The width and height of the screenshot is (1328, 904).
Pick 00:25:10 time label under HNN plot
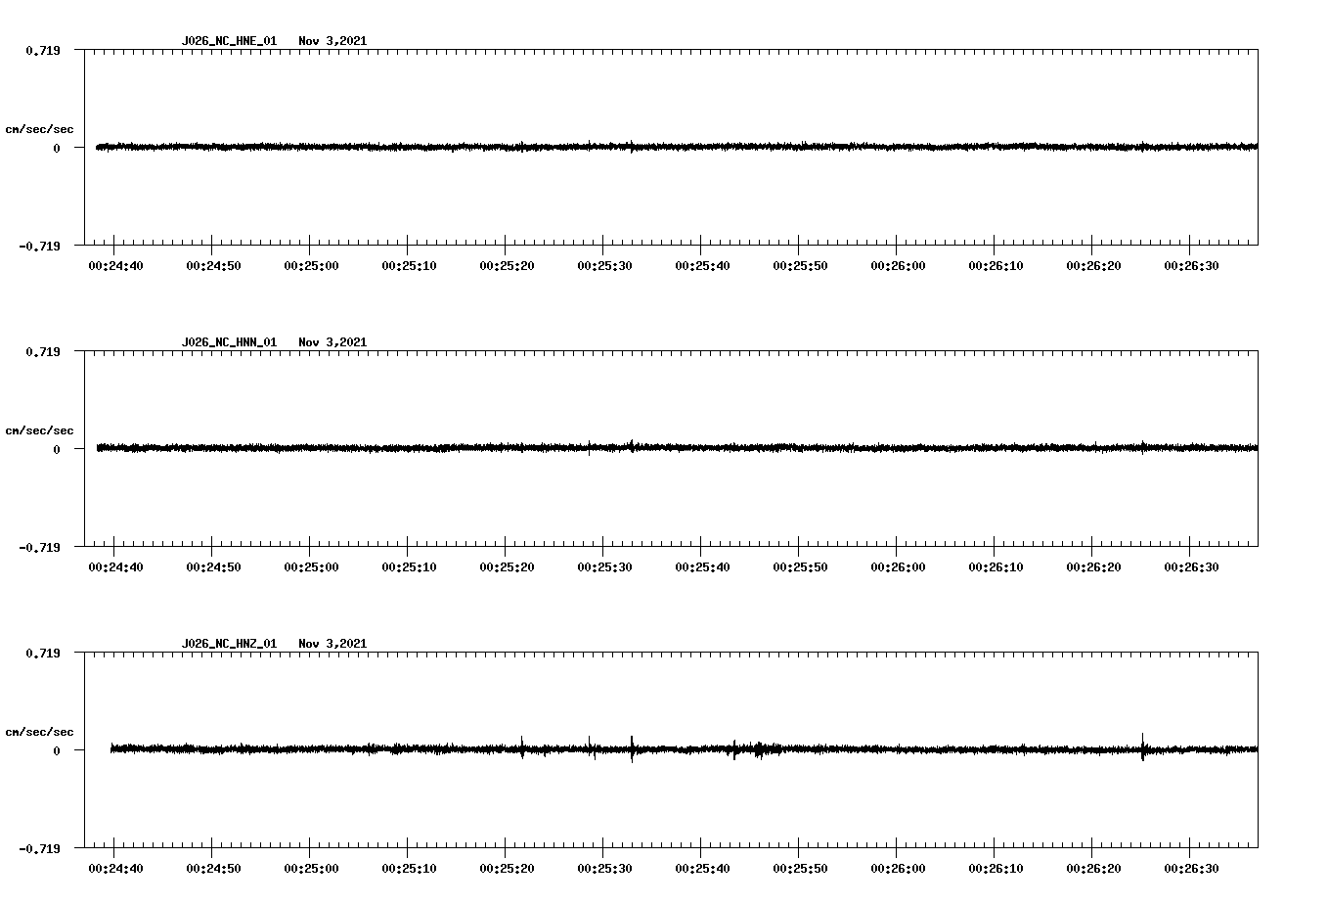pos(409,567)
